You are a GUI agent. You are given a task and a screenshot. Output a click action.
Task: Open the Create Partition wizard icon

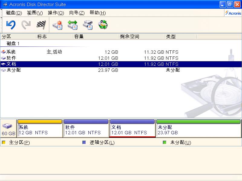click(x=57, y=25)
